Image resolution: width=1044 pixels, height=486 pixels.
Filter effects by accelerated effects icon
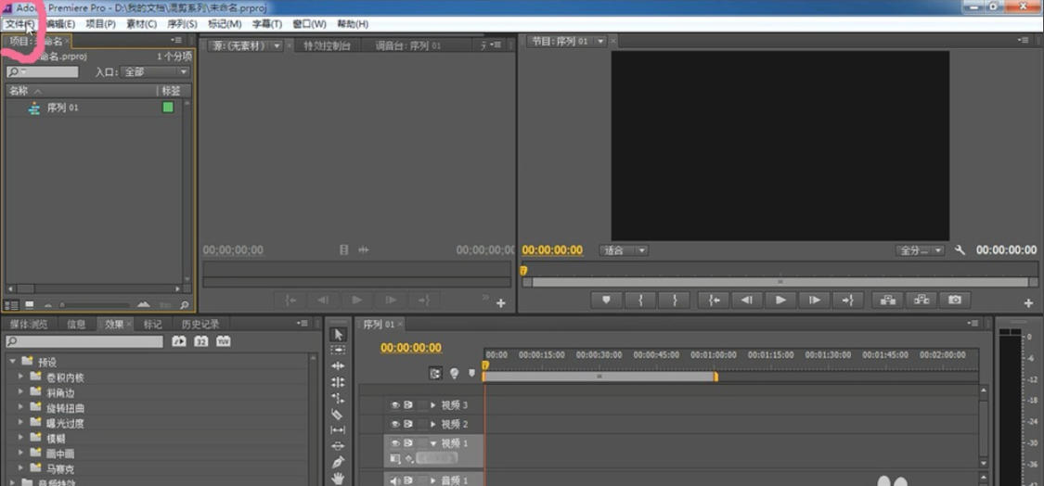179,341
